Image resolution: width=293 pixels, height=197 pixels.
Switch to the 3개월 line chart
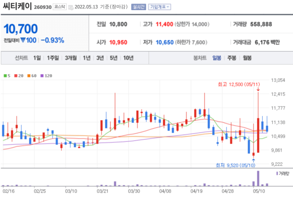(71, 58)
